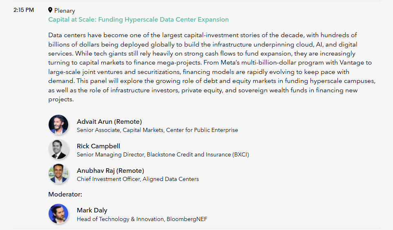The image size is (393, 230).
Task: Open Advait Arun (Remote) speaker name
Action: (109, 122)
